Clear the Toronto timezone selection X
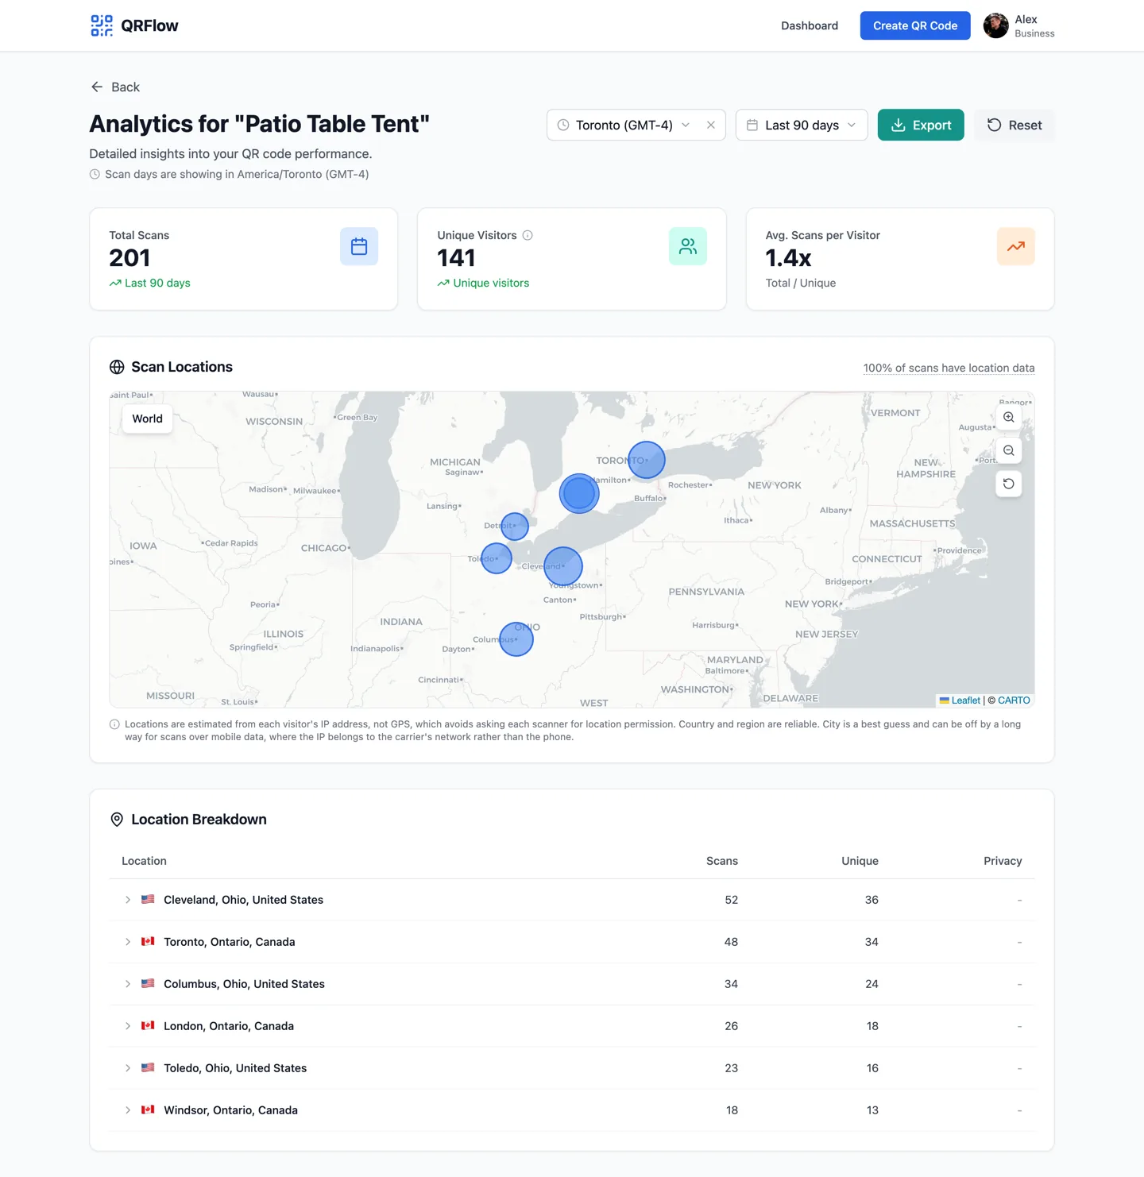1144x1177 pixels. point(710,125)
